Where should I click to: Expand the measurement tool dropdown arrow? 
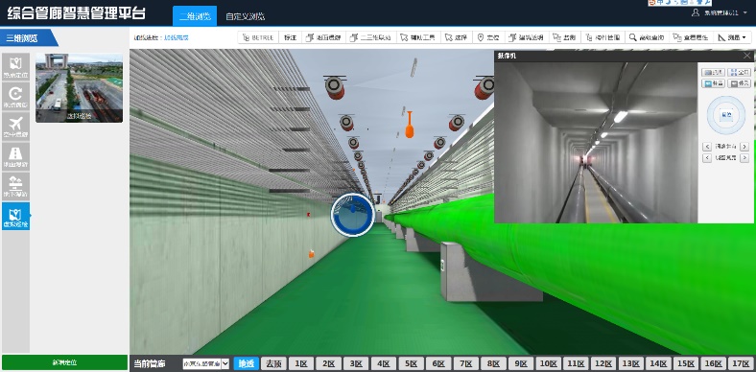point(744,37)
